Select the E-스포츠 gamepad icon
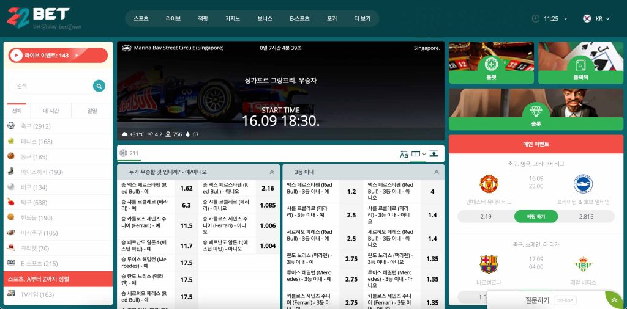Image resolution: width=627 pixels, height=309 pixels. [11, 263]
